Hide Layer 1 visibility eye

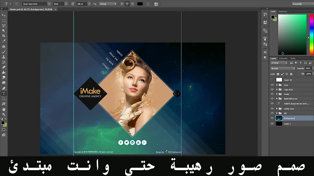[x=272, y=124]
